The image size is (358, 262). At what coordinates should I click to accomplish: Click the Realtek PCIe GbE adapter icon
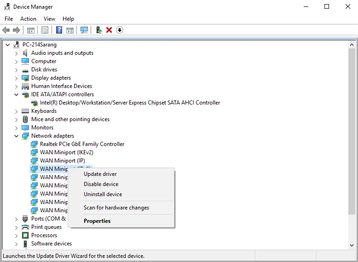point(34,144)
